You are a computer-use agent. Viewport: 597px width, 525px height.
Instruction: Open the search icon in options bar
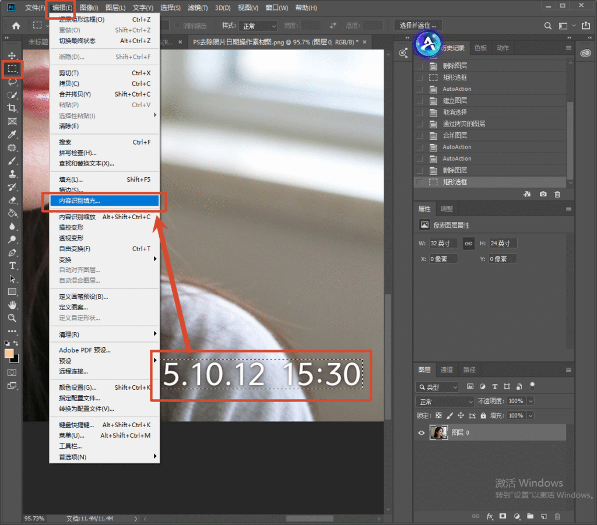[x=547, y=26]
